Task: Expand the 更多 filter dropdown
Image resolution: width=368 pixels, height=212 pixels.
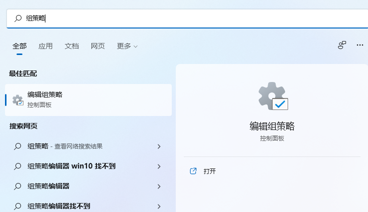Action: (x=127, y=46)
